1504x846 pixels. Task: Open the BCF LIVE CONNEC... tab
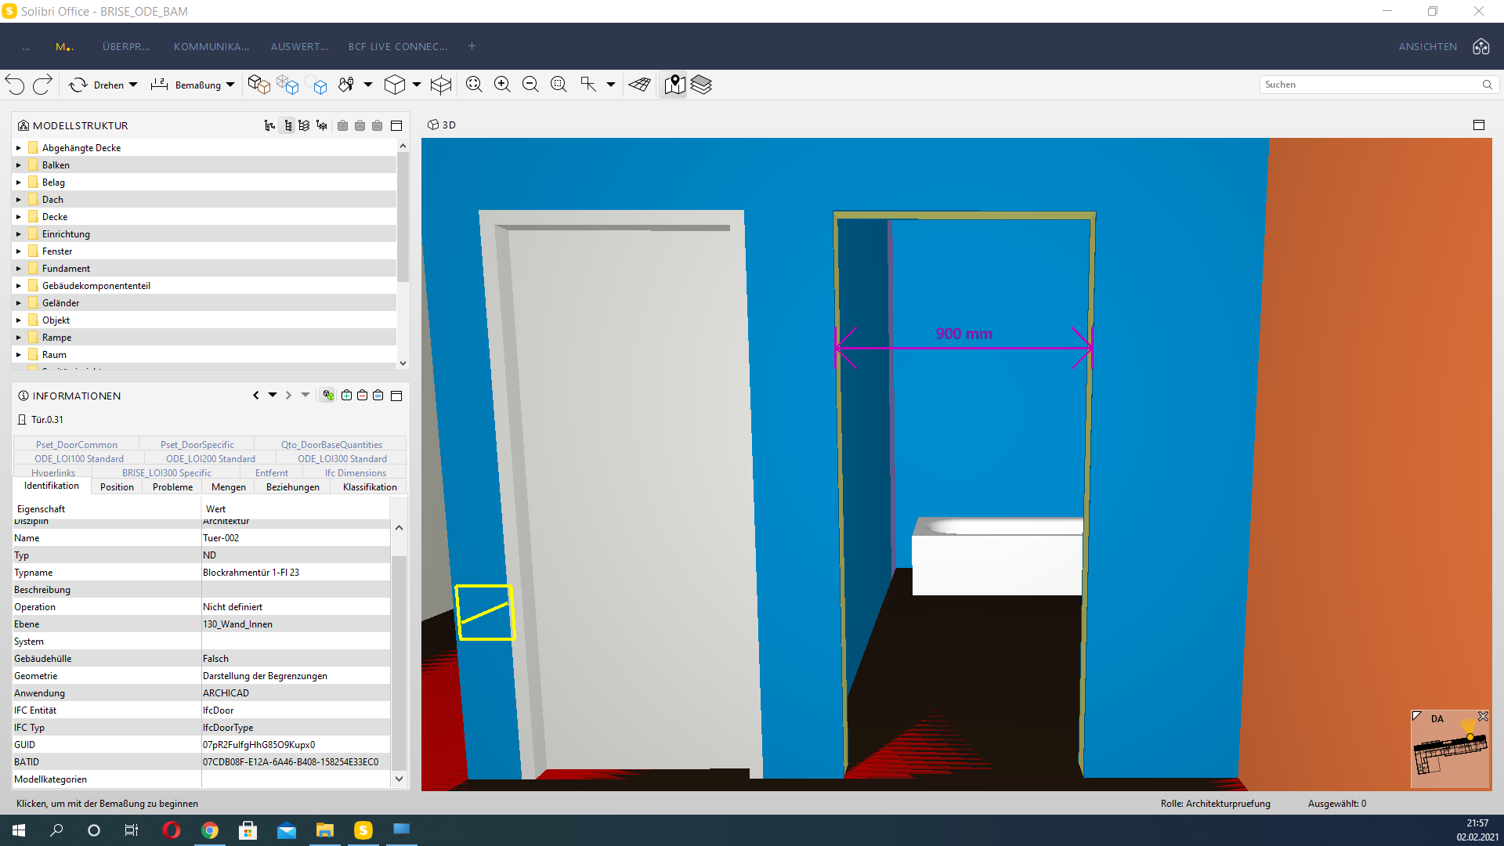tap(398, 47)
